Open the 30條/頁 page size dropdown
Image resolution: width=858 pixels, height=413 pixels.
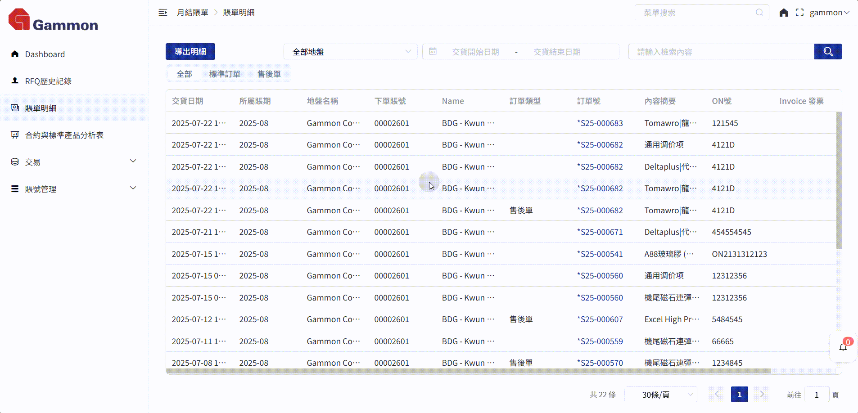(660, 395)
